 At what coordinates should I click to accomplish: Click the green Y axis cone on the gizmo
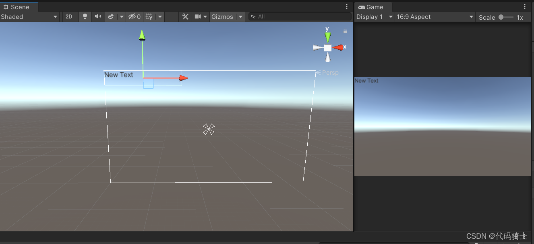[328, 37]
